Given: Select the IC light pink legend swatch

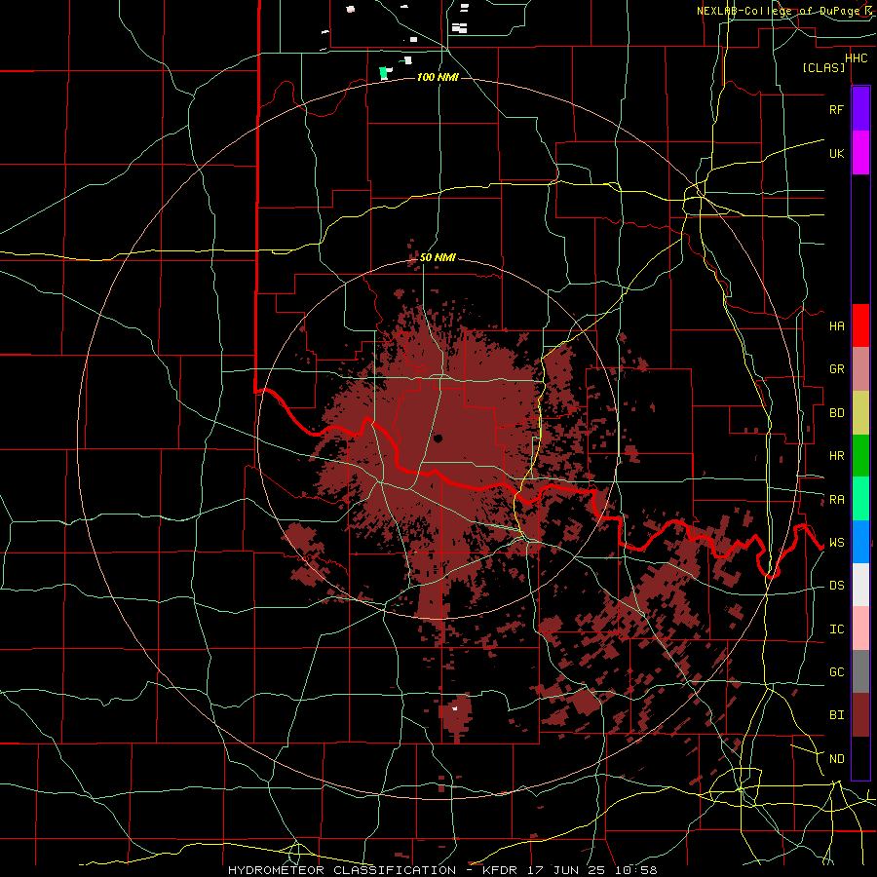Looking at the screenshot, I should tap(860, 629).
